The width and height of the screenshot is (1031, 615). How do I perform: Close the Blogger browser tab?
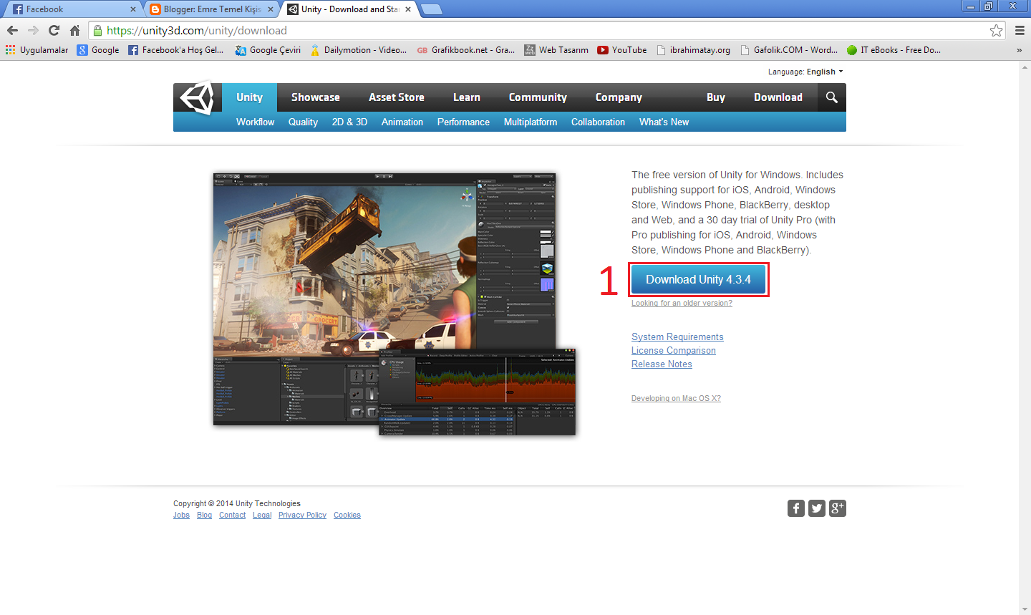pos(271,9)
